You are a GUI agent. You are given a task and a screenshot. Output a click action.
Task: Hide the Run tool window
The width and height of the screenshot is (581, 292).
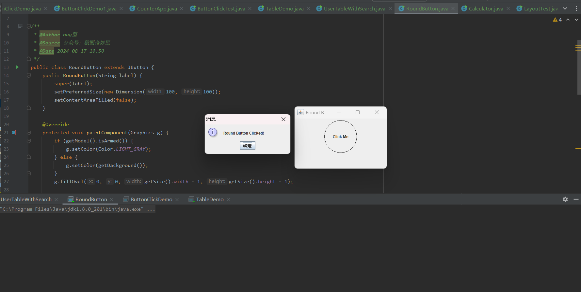pos(576,199)
